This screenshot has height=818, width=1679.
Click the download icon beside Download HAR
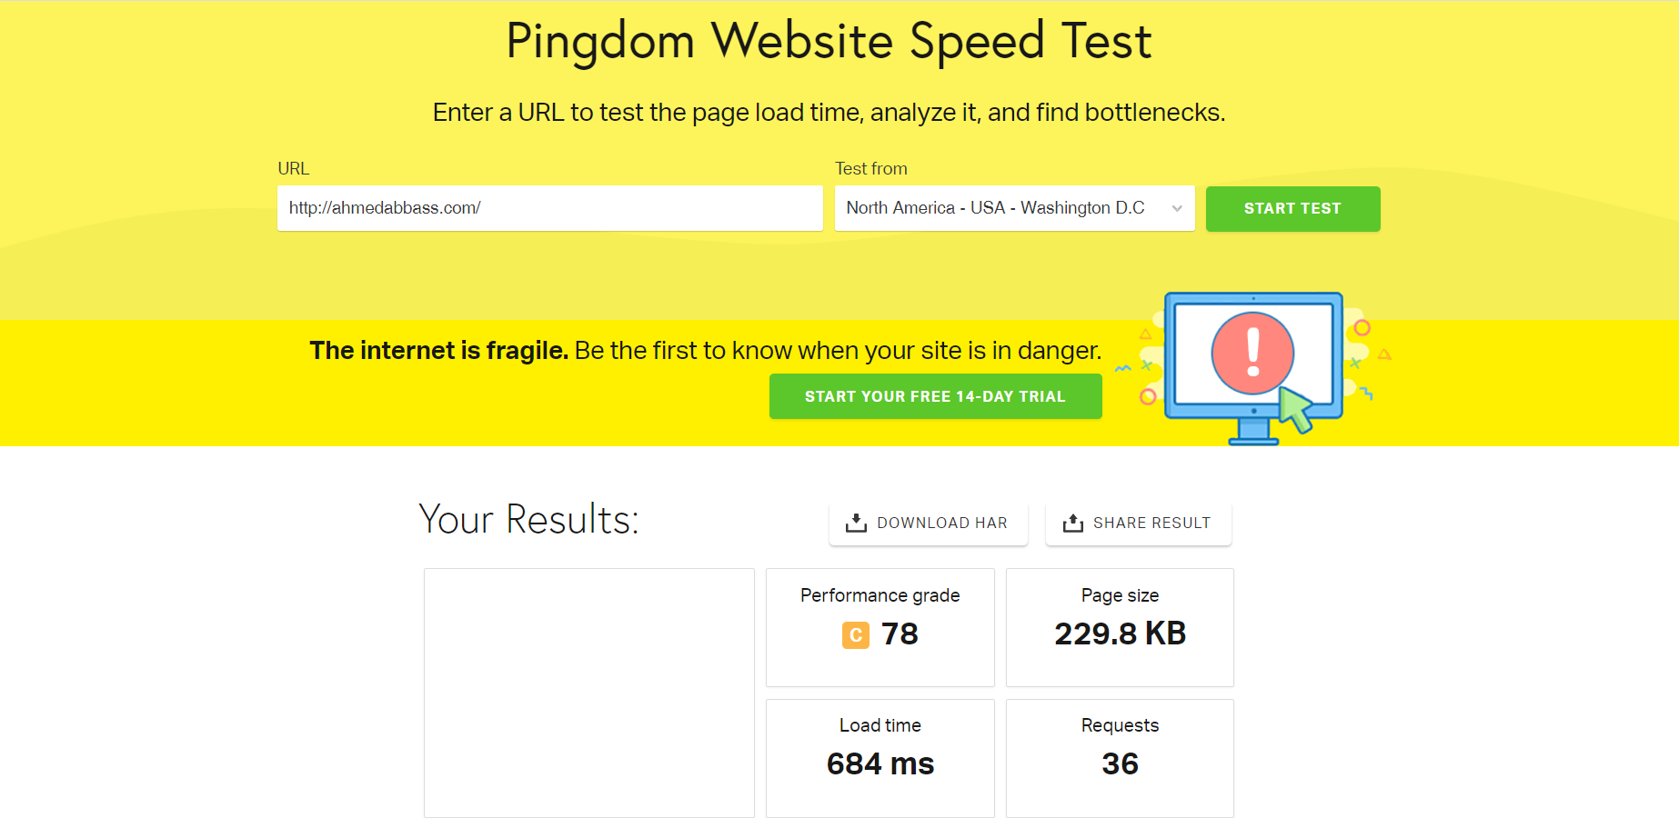coord(856,524)
